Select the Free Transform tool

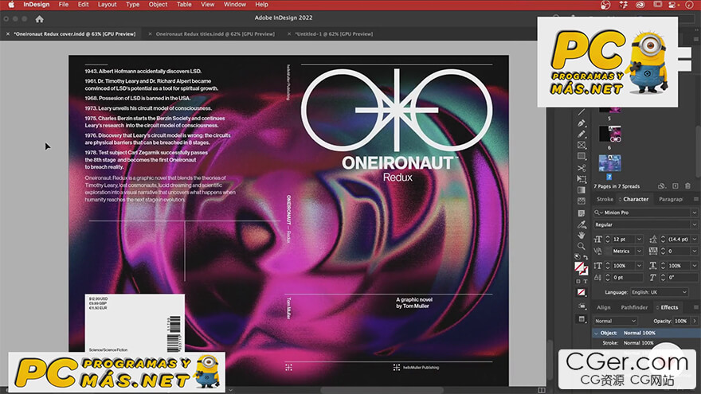click(582, 179)
